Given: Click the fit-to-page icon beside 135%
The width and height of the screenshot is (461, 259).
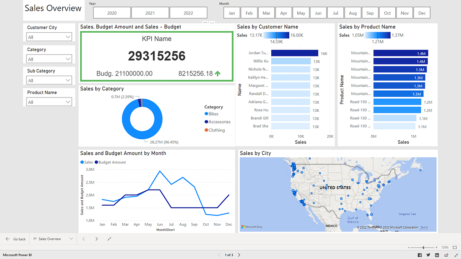Looking at the screenshot, I should point(455,247).
